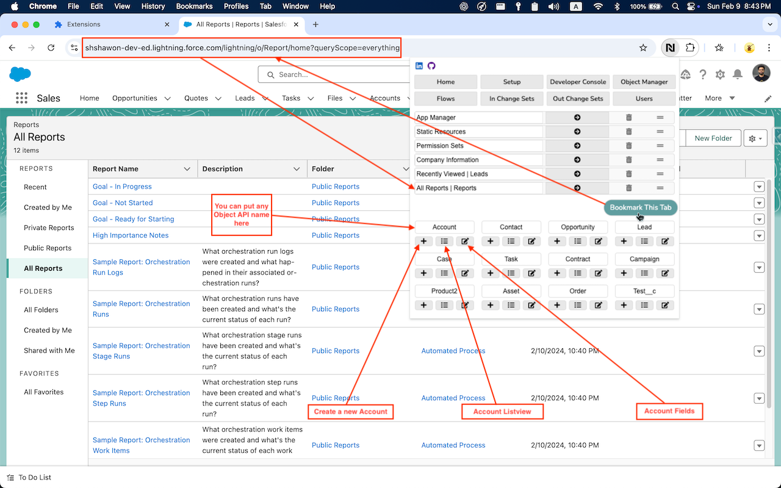This screenshot has height=488, width=781.
Task: Click the edit navigation pencil icon
Action: click(768, 98)
